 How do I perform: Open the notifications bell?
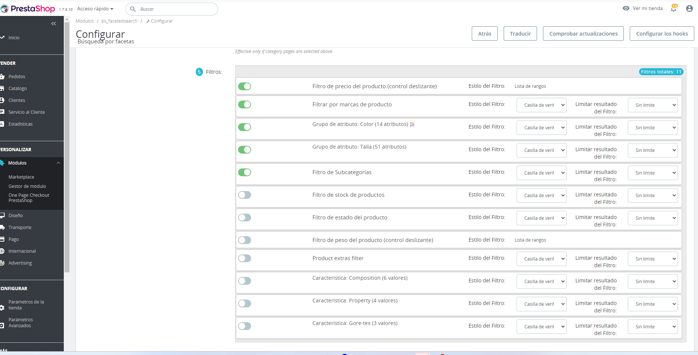coord(674,9)
